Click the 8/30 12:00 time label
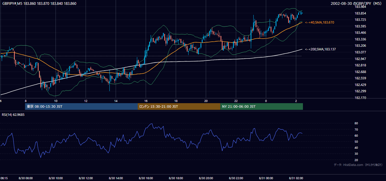Screen dimensions: 386x181 point(86,178)
